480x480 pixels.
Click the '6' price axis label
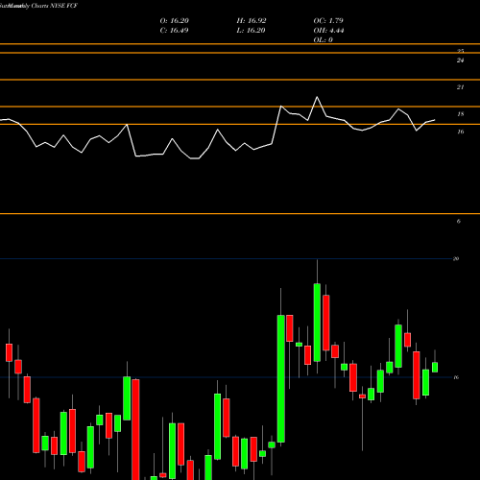coord(459,221)
